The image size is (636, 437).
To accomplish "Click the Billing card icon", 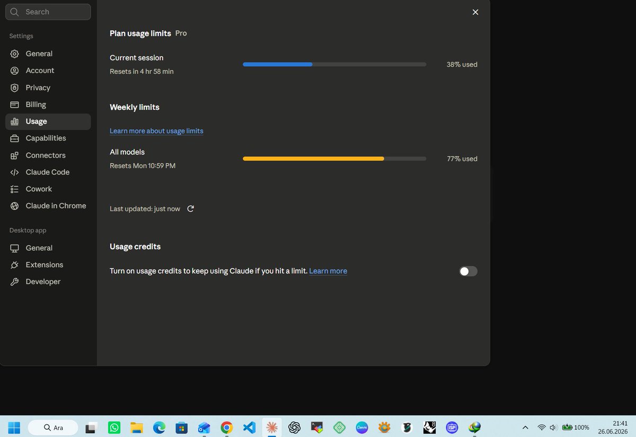I will (15, 104).
